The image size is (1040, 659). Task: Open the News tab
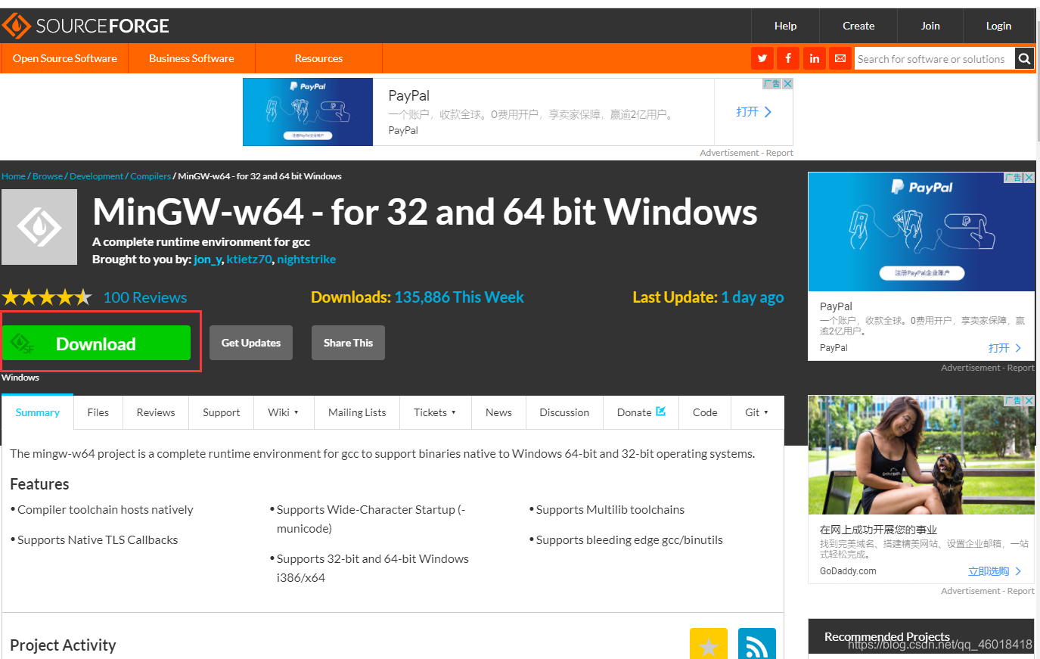[498, 412]
